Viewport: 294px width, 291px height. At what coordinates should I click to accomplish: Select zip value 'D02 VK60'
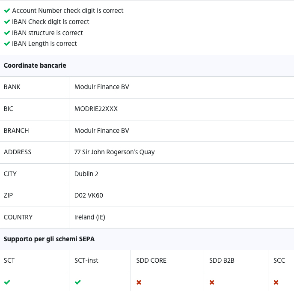coord(89,195)
